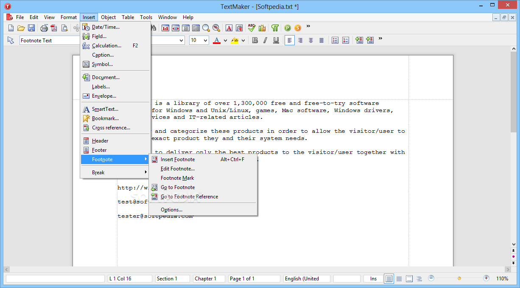Click the English (United language status field
This screenshot has height=288, width=520.
[x=307, y=279]
